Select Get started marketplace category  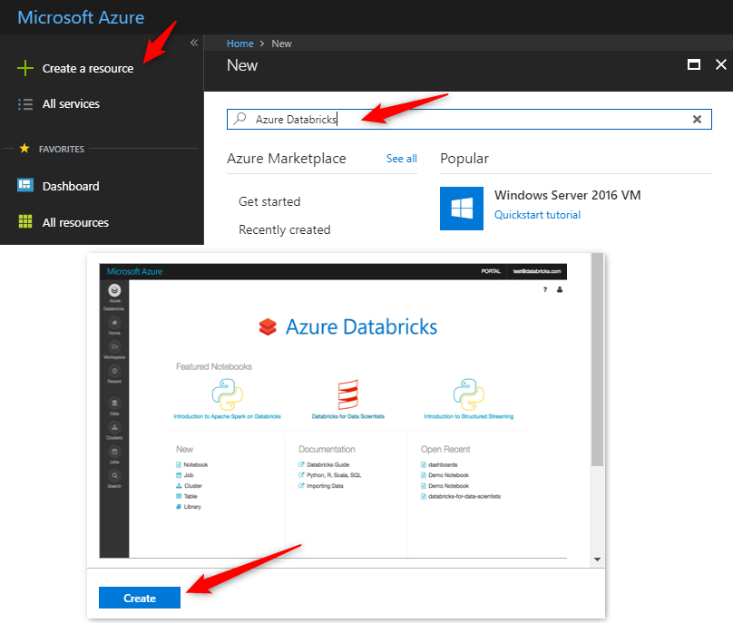point(269,201)
